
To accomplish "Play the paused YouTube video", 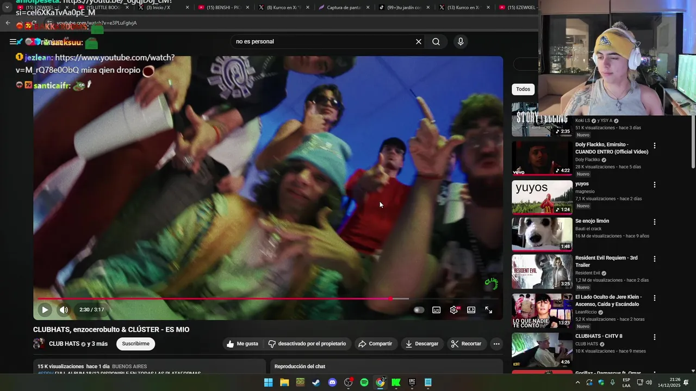I will click(x=45, y=310).
